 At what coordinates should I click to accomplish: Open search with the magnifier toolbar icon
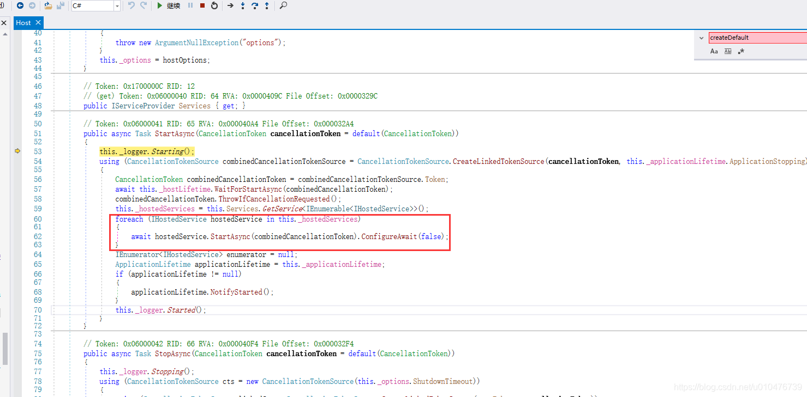[x=283, y=5]
